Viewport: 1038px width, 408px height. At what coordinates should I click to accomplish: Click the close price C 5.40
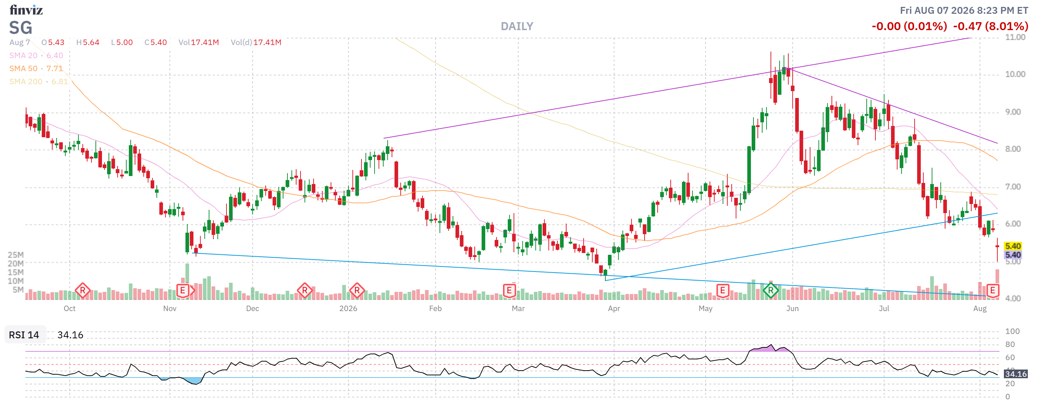pyautogui.click(x=156, y=42)
